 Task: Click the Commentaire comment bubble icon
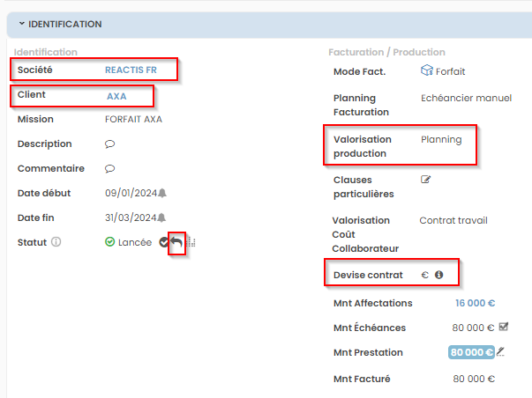(110, 168)
